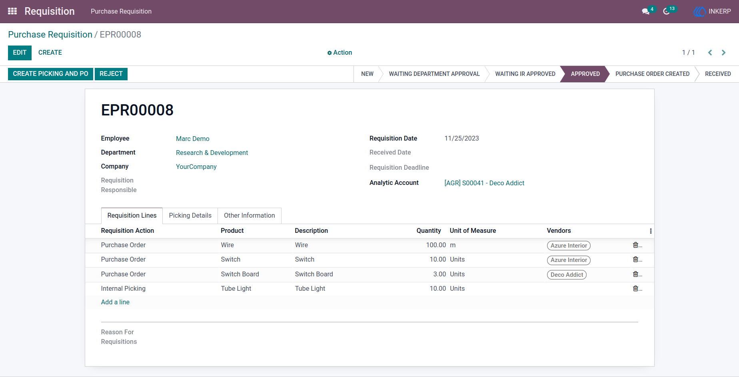Open the Action gear dropdown
This screenshot has height=377, width=739.
(340, 53)
